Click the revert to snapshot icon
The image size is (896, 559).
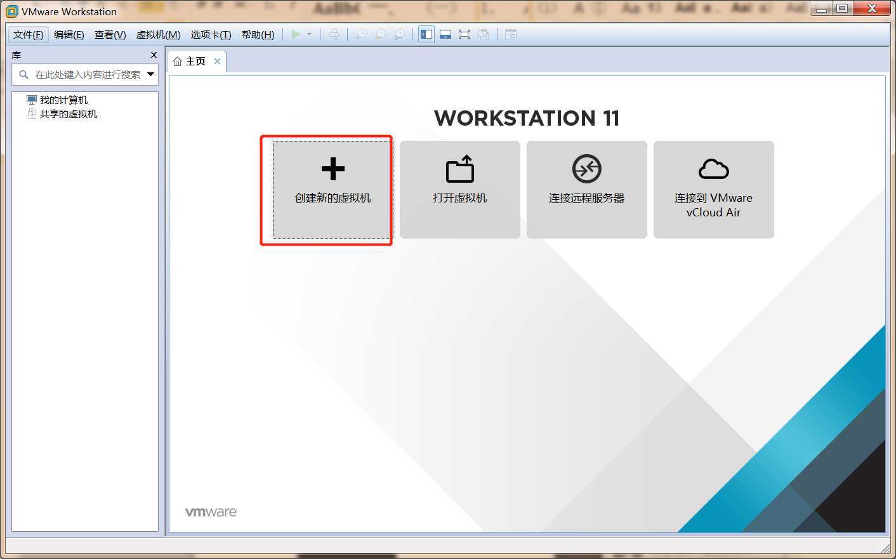380,34
